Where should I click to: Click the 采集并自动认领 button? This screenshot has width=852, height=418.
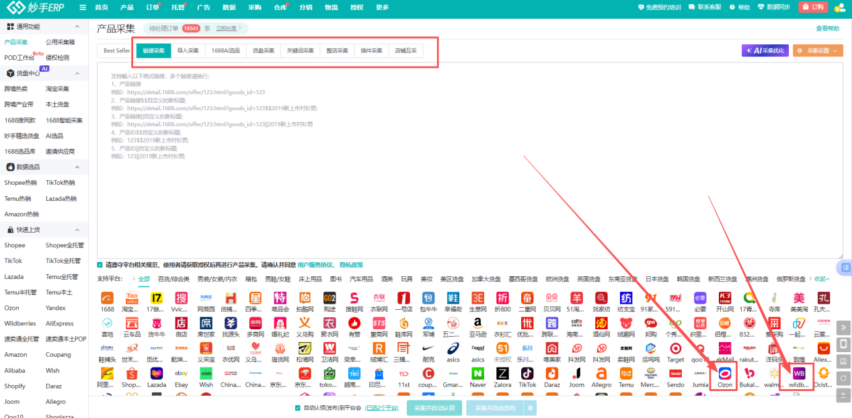[x=434, y=408]
